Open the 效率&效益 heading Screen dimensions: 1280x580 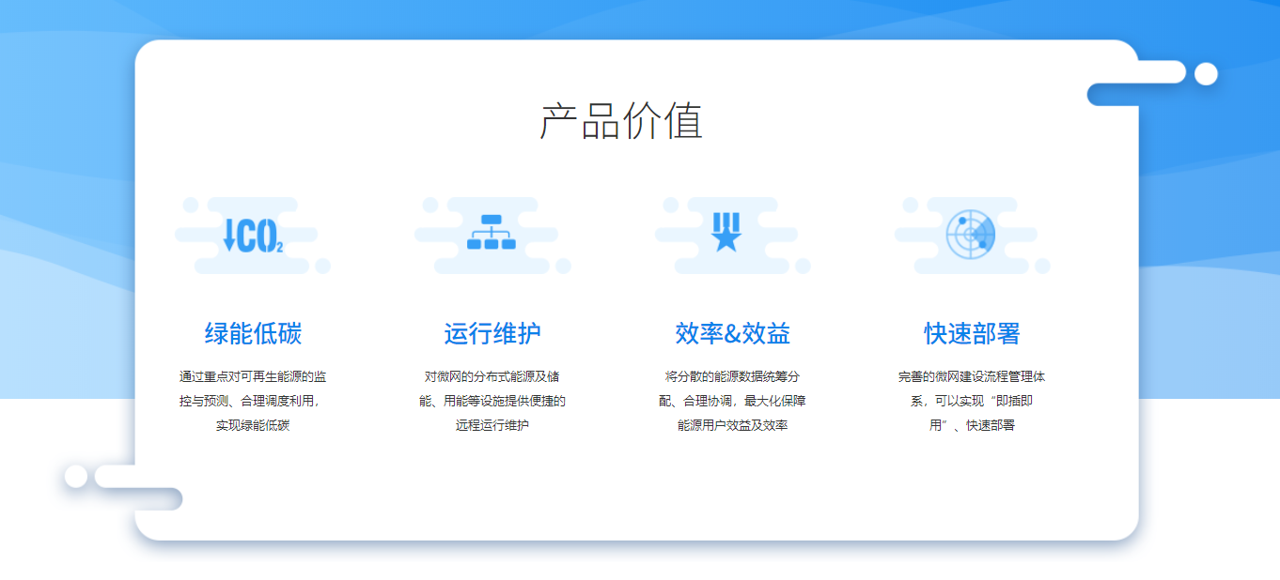[x=732, y=333]
